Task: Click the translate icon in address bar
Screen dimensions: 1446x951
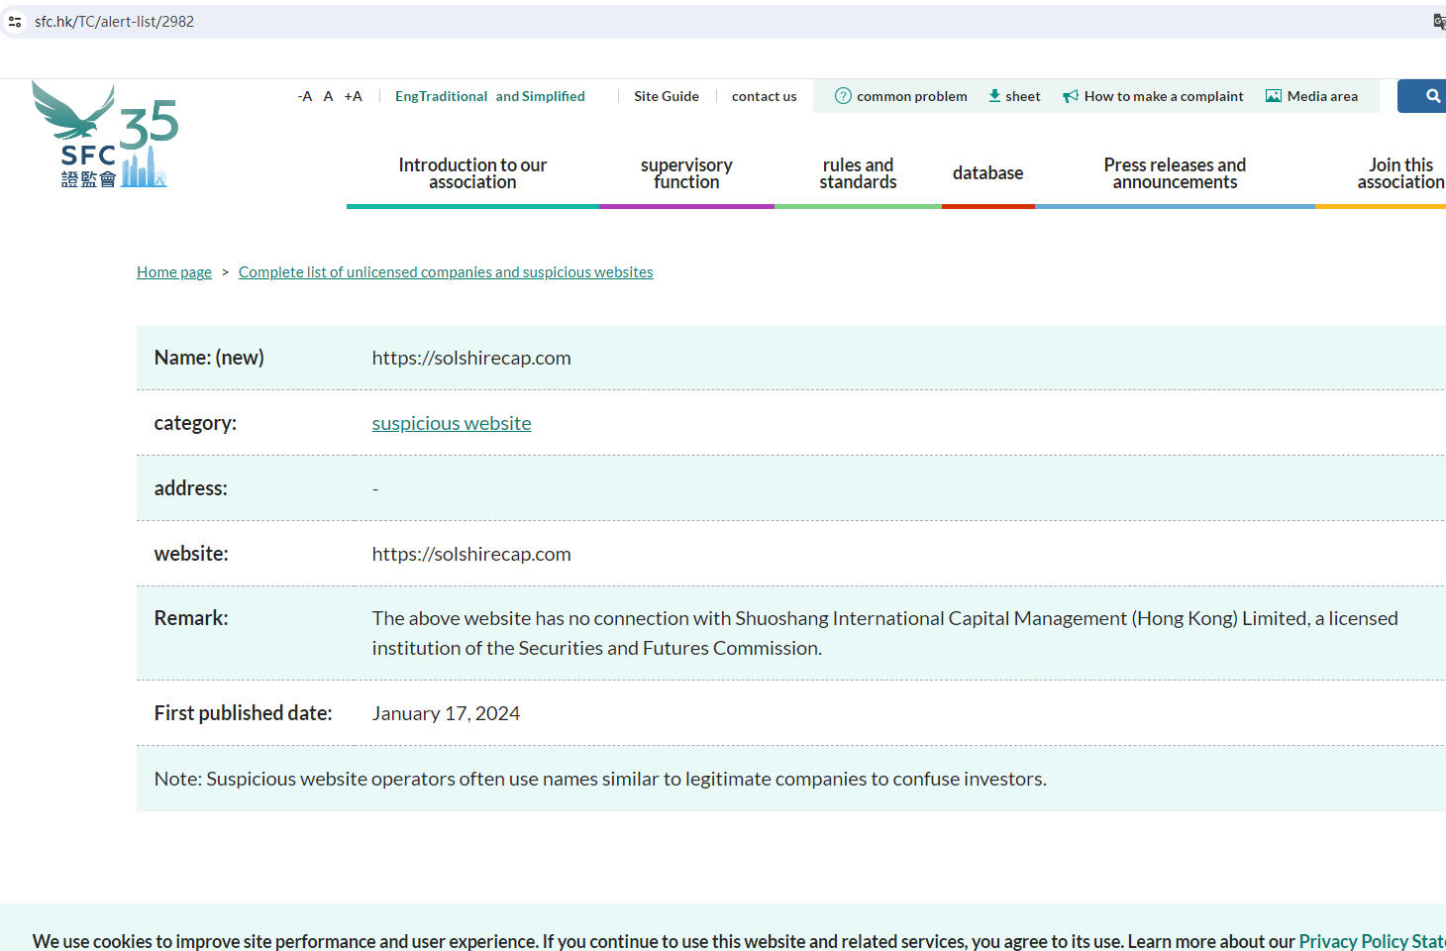Action: [1438, 22]
